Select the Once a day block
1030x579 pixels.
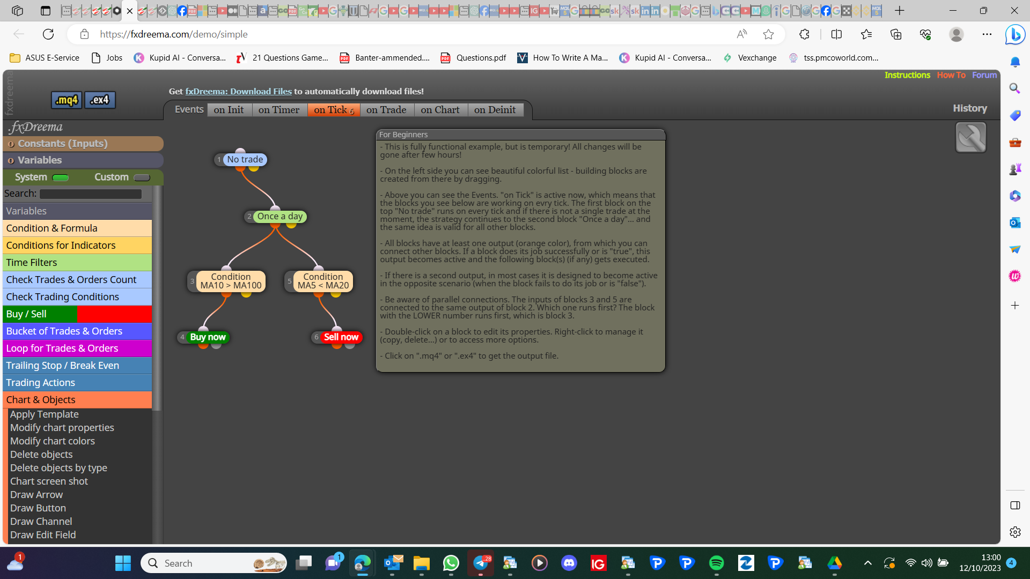[280, 217]
